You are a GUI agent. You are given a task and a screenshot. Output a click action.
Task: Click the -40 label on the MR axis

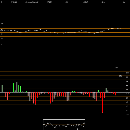click(127, 102)
